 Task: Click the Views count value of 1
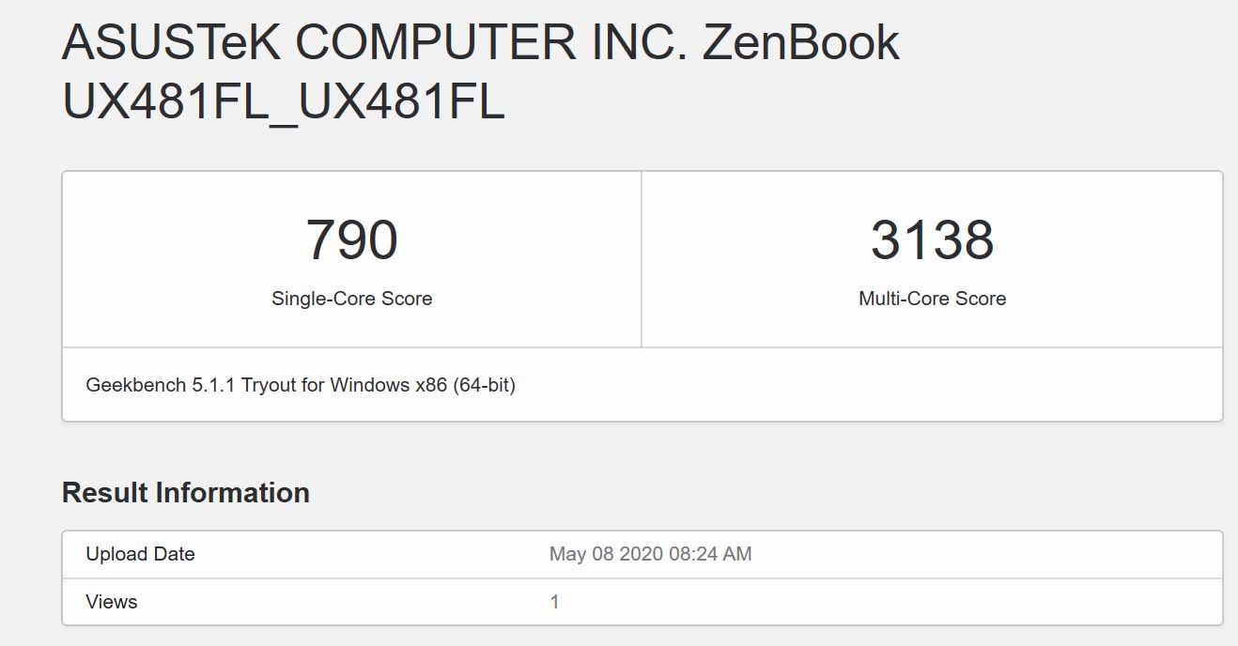554,602
